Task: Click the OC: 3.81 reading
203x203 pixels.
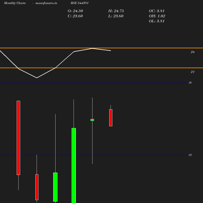Action: coord(157,11)
